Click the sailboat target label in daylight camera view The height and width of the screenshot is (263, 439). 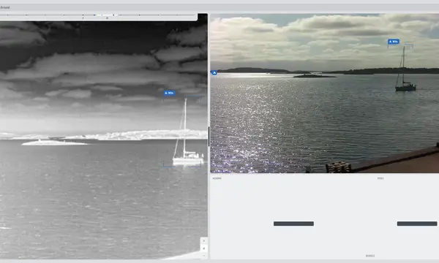[394, 42]
